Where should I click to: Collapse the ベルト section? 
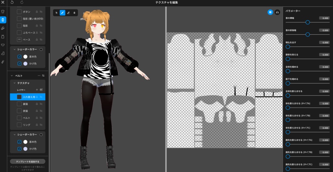pos(12,75)
